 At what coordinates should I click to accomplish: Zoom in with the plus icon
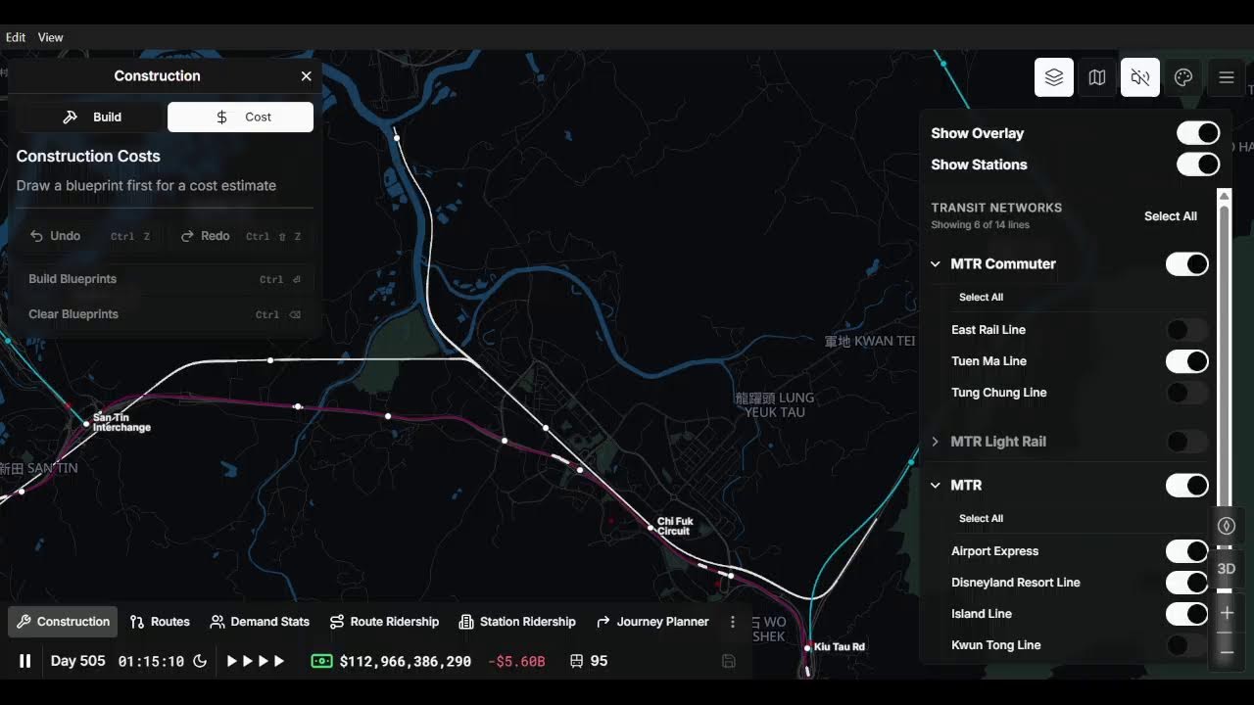pos(1227,613)
